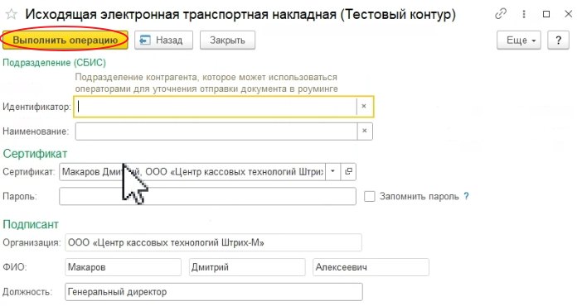Open the Еще dropdown menu

pos(519,40)
